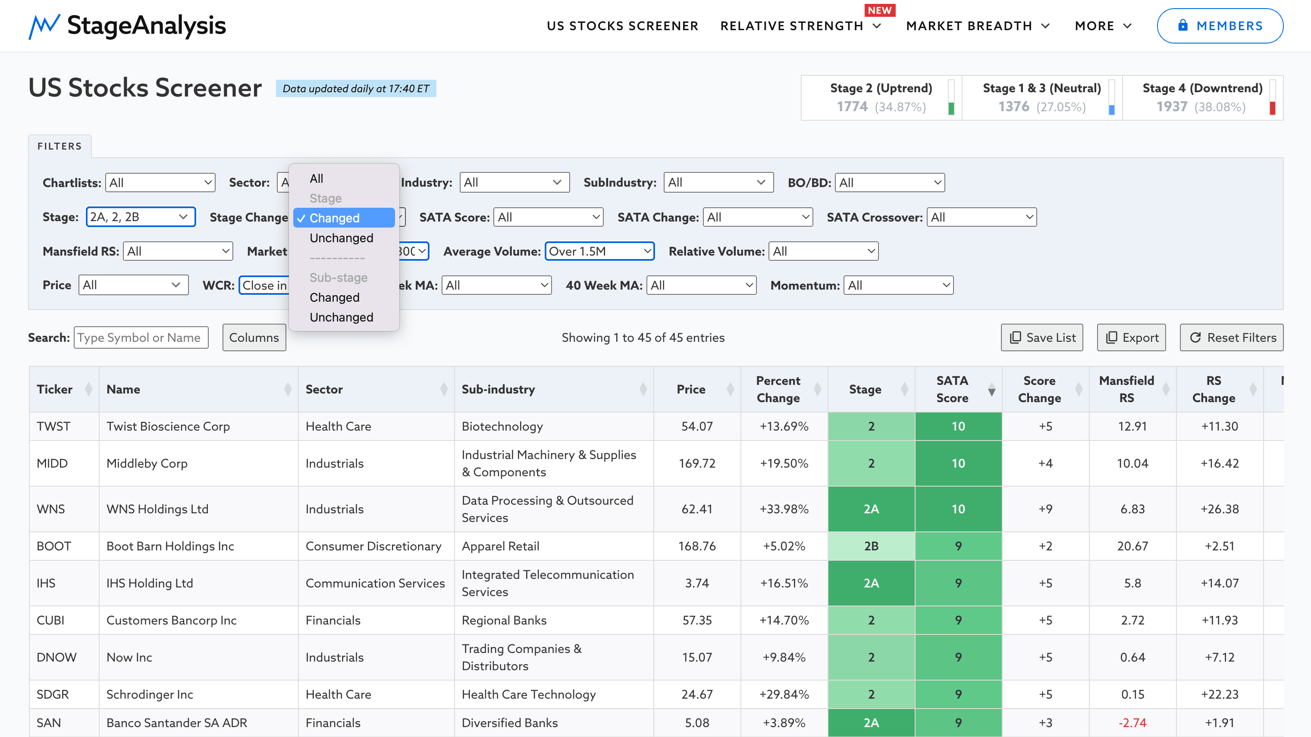1311x737 pixels.
Task: Sort by Sub-industry column arrows
Action: click(x=643, y=389)
